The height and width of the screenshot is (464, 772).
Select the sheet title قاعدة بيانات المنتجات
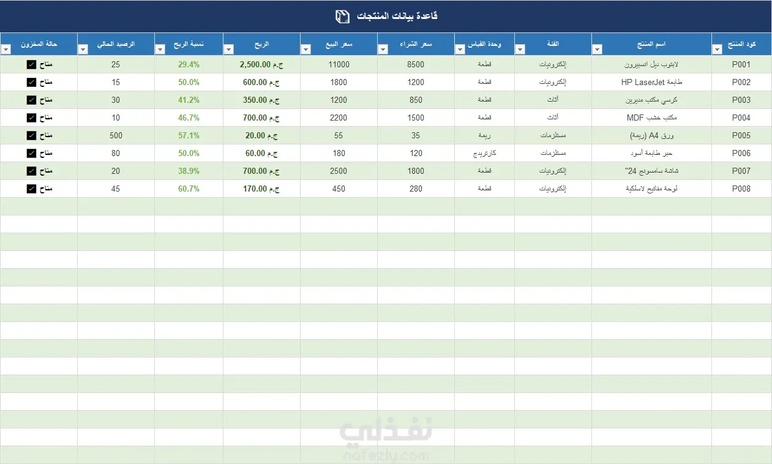[397, 16]
